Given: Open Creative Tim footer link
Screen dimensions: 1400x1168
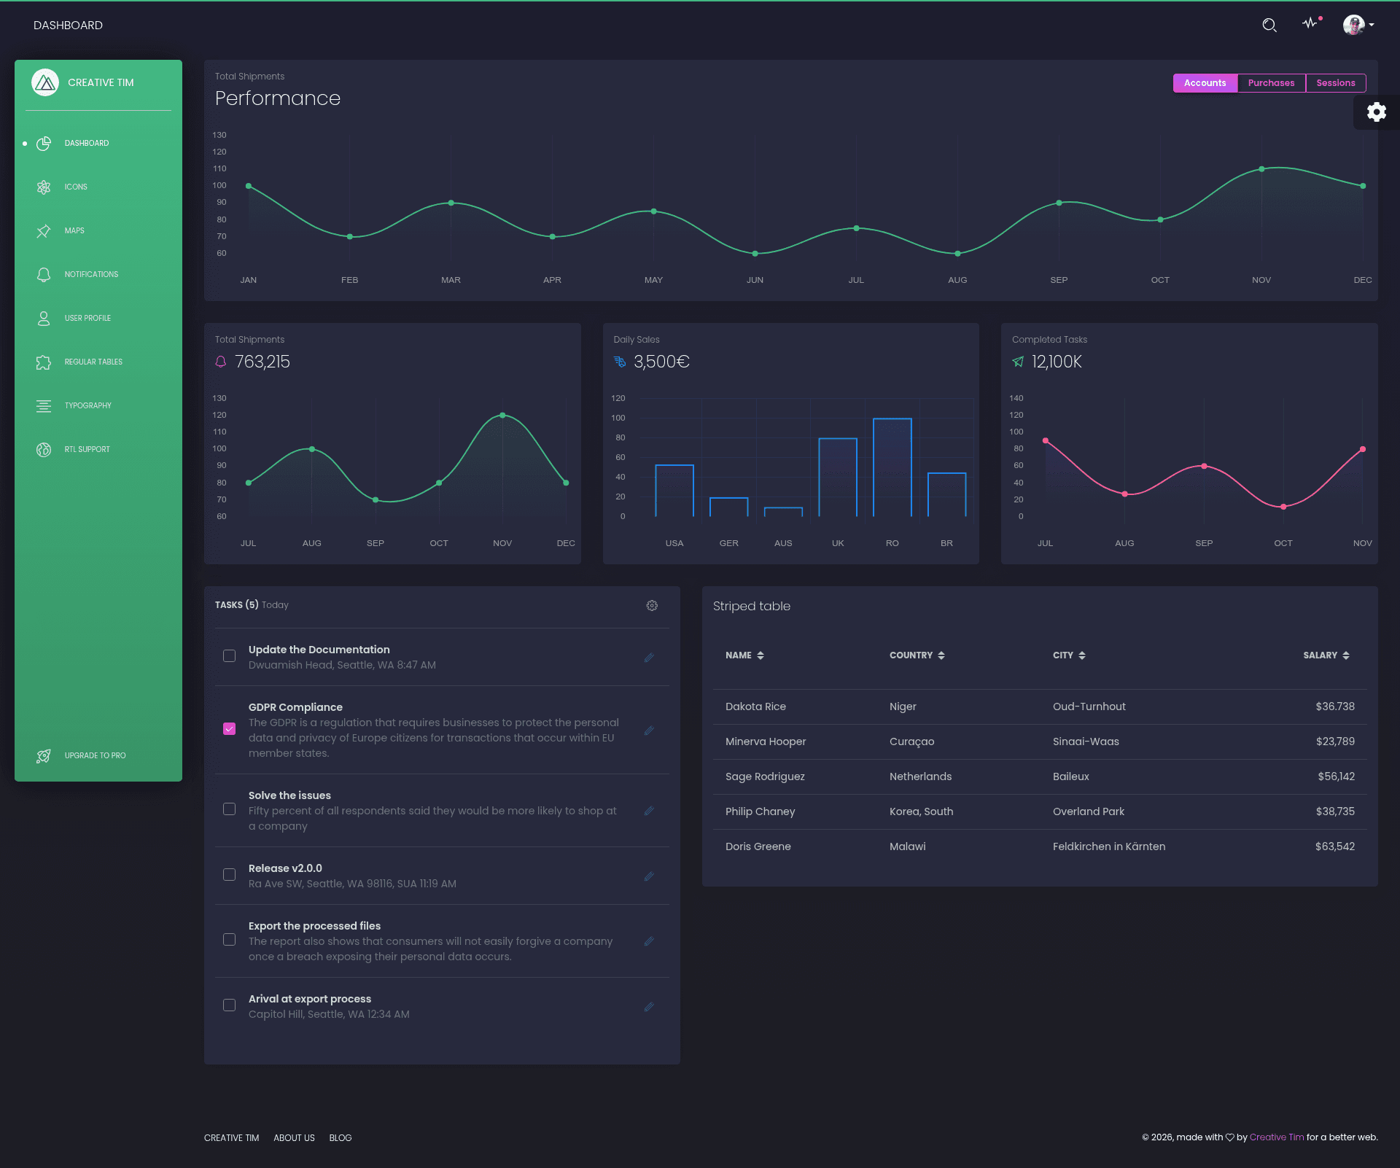Looking at the screenshot, I should point(232,1138).
